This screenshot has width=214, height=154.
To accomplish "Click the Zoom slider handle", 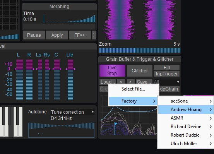I will (x=135, y=50).
